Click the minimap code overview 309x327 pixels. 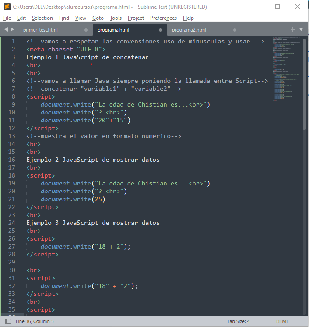pyautogui.click(x=287, y=69)
